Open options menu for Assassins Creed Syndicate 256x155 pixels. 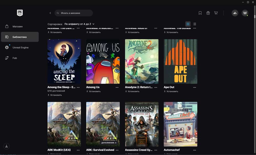tap(156, 150)
